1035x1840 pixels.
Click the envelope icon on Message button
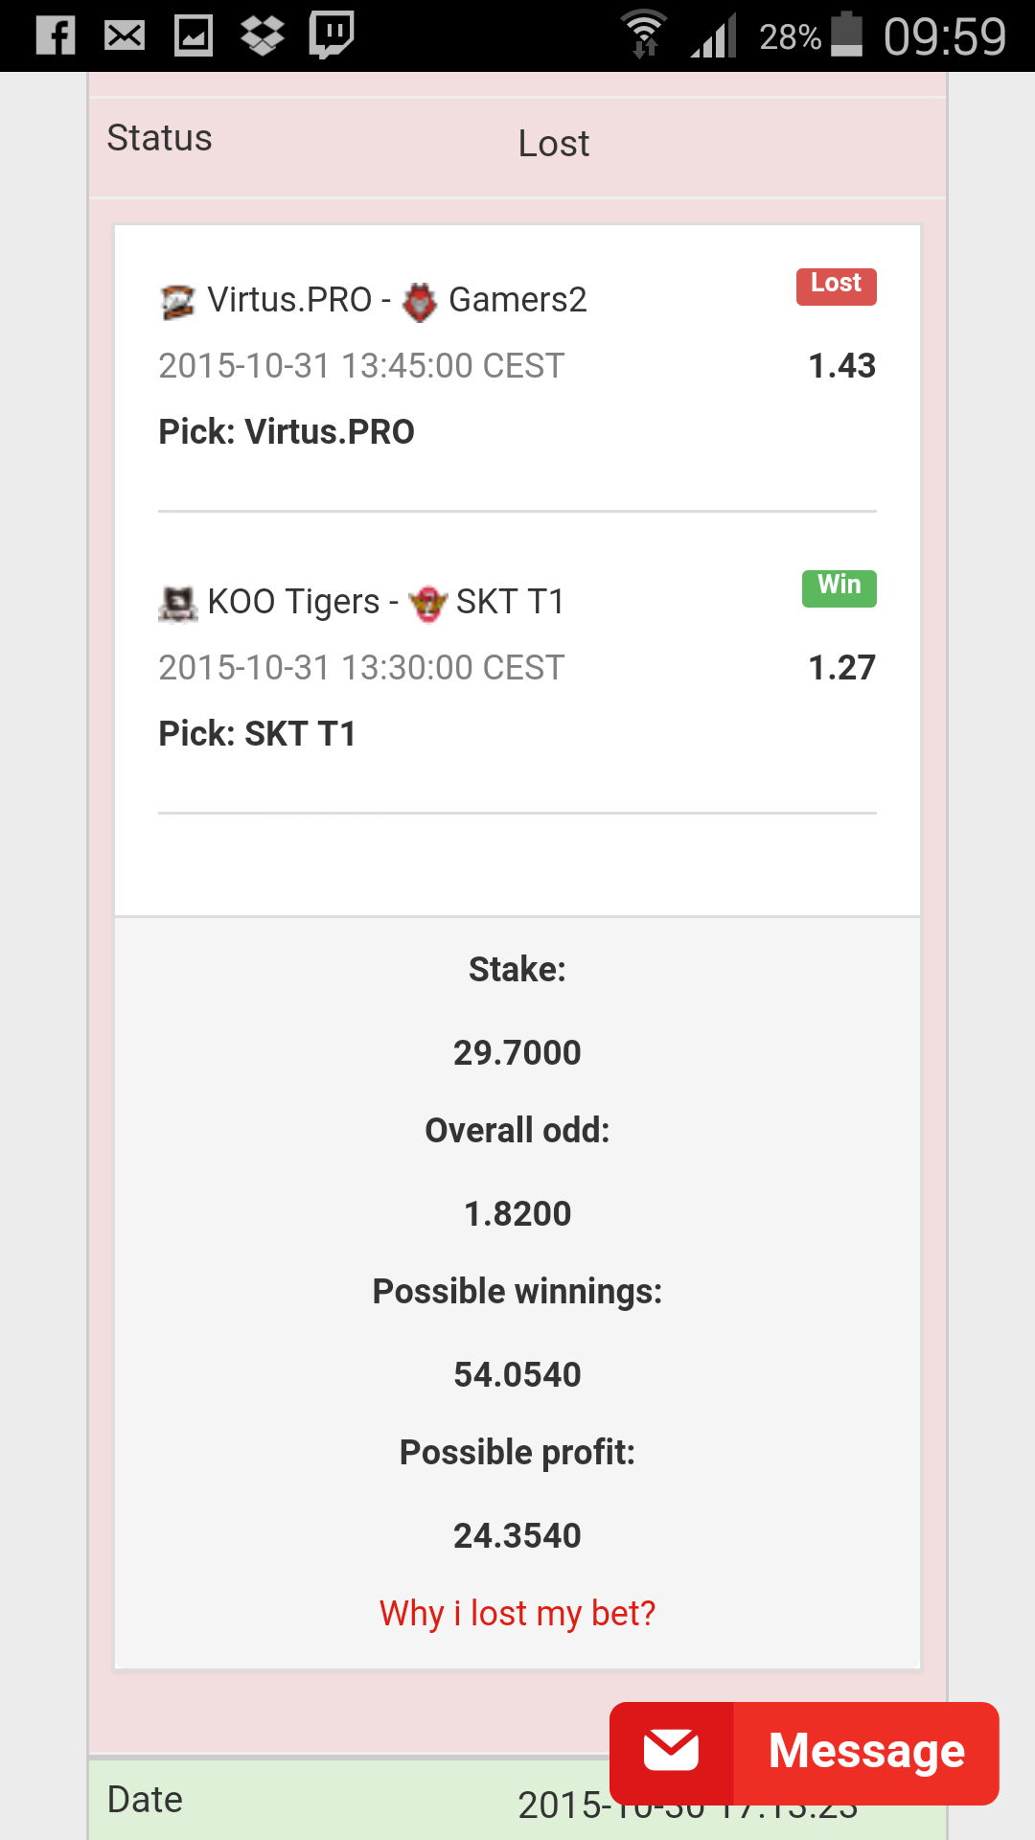(x=671, y=1751)
